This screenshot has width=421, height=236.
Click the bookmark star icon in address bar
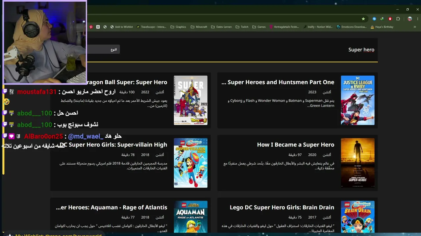363,19
